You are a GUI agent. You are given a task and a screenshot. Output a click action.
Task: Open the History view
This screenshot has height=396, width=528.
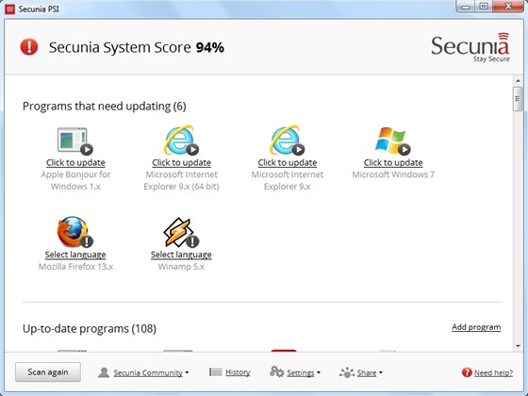coord(238,372)
